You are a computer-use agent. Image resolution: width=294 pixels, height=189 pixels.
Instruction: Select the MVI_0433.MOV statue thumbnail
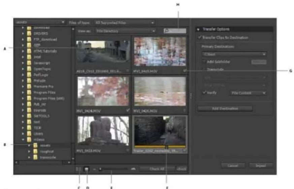[x=103, y=131]
